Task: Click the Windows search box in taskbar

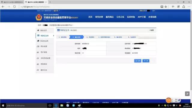Action: pos(26,105)
